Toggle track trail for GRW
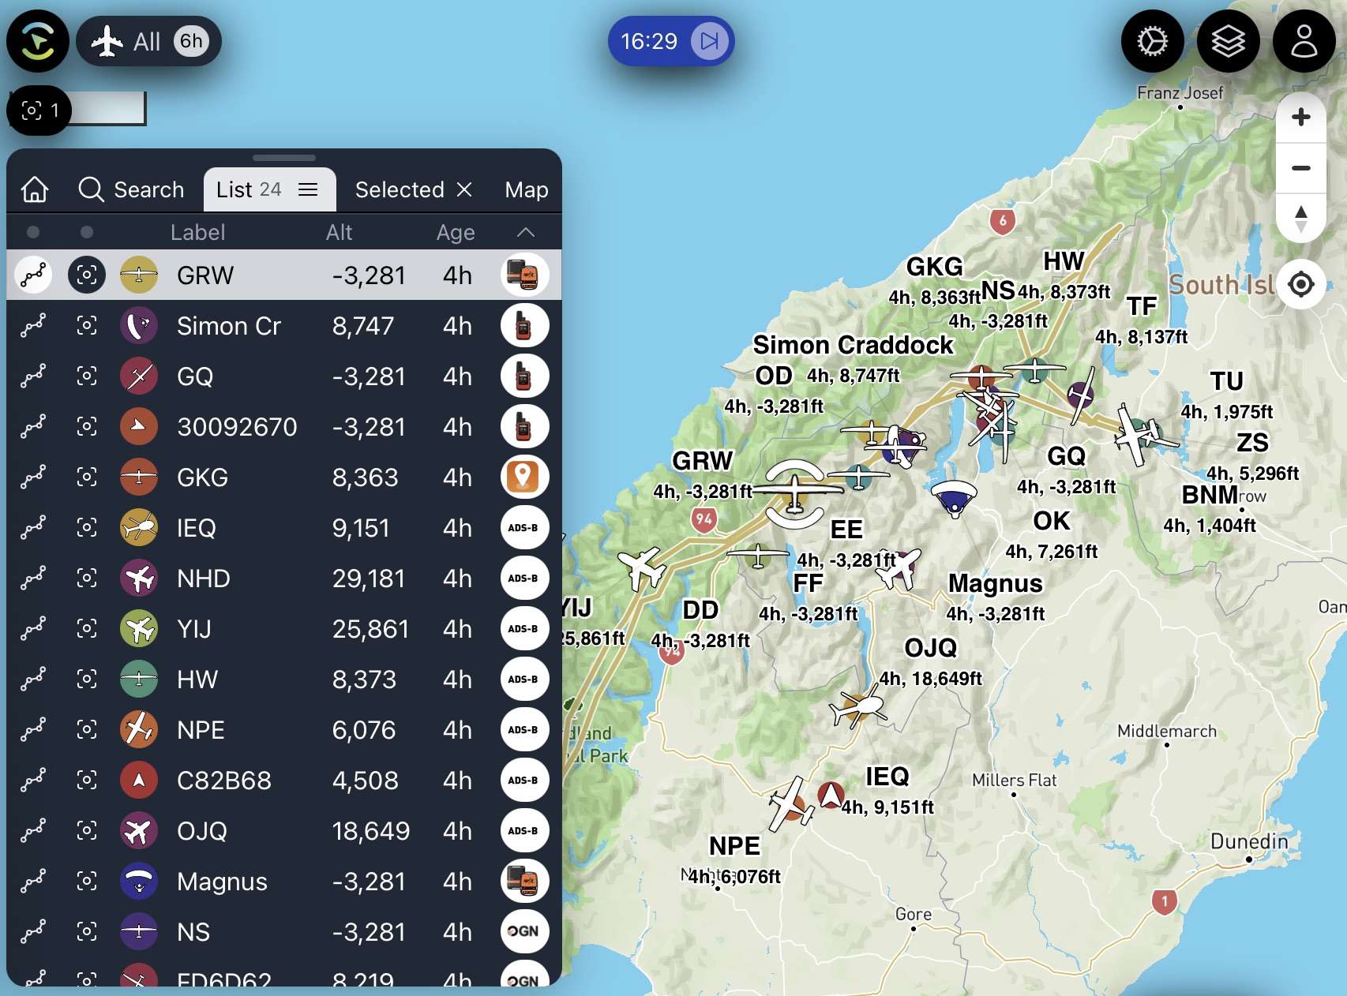 pos(33,275)
